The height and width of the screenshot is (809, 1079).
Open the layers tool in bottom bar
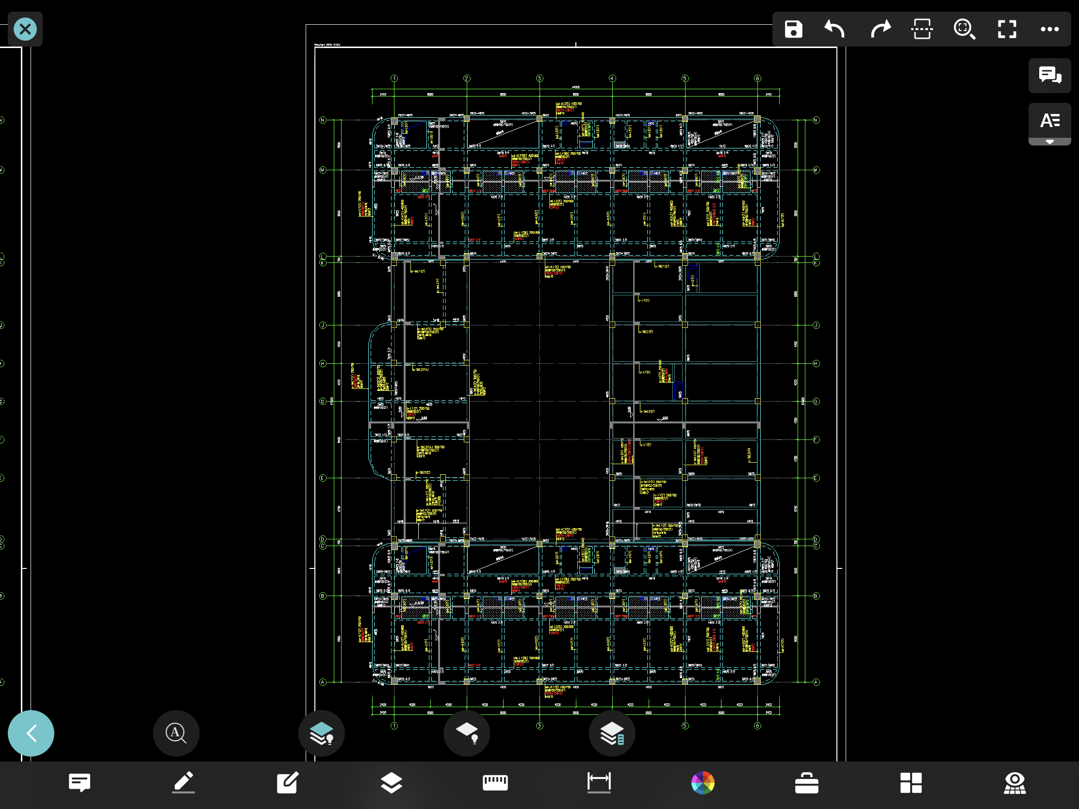pos(391,783)
